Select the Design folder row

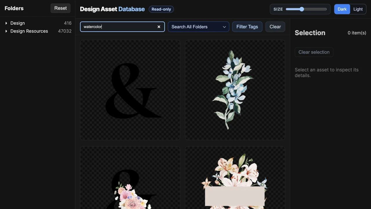coord(38,23)
